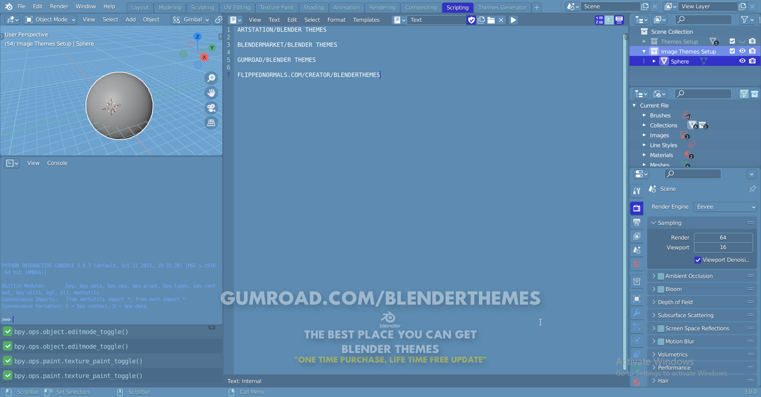761x397 pixels.
Task: Open the Tool properties tab
Action: click(637, 191)
